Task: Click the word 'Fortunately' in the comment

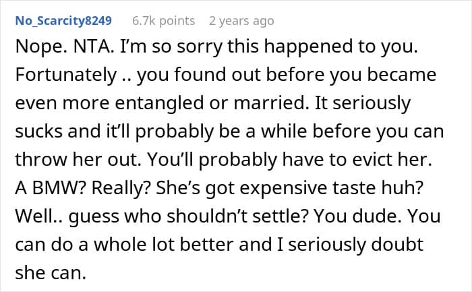Action: click(x=66, y=76)
